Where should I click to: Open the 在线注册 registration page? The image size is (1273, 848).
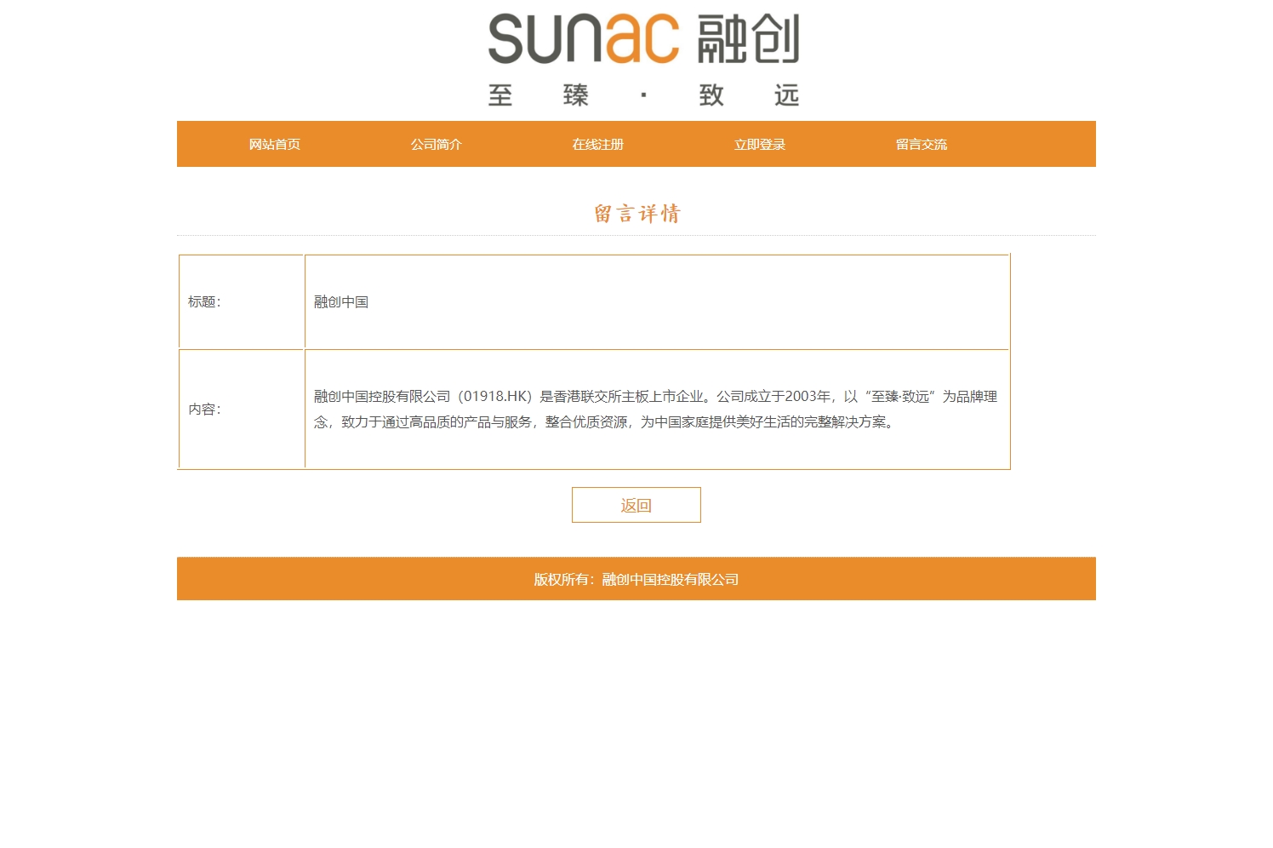click(x=598, y=145)
